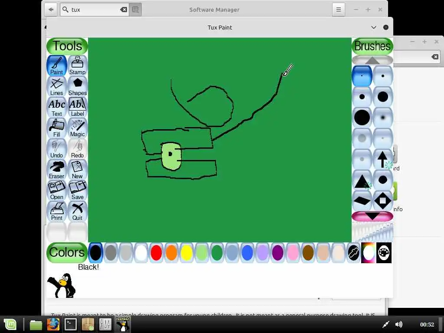Select the purple color swatch
Screen dimensions: 444x333
277,253
